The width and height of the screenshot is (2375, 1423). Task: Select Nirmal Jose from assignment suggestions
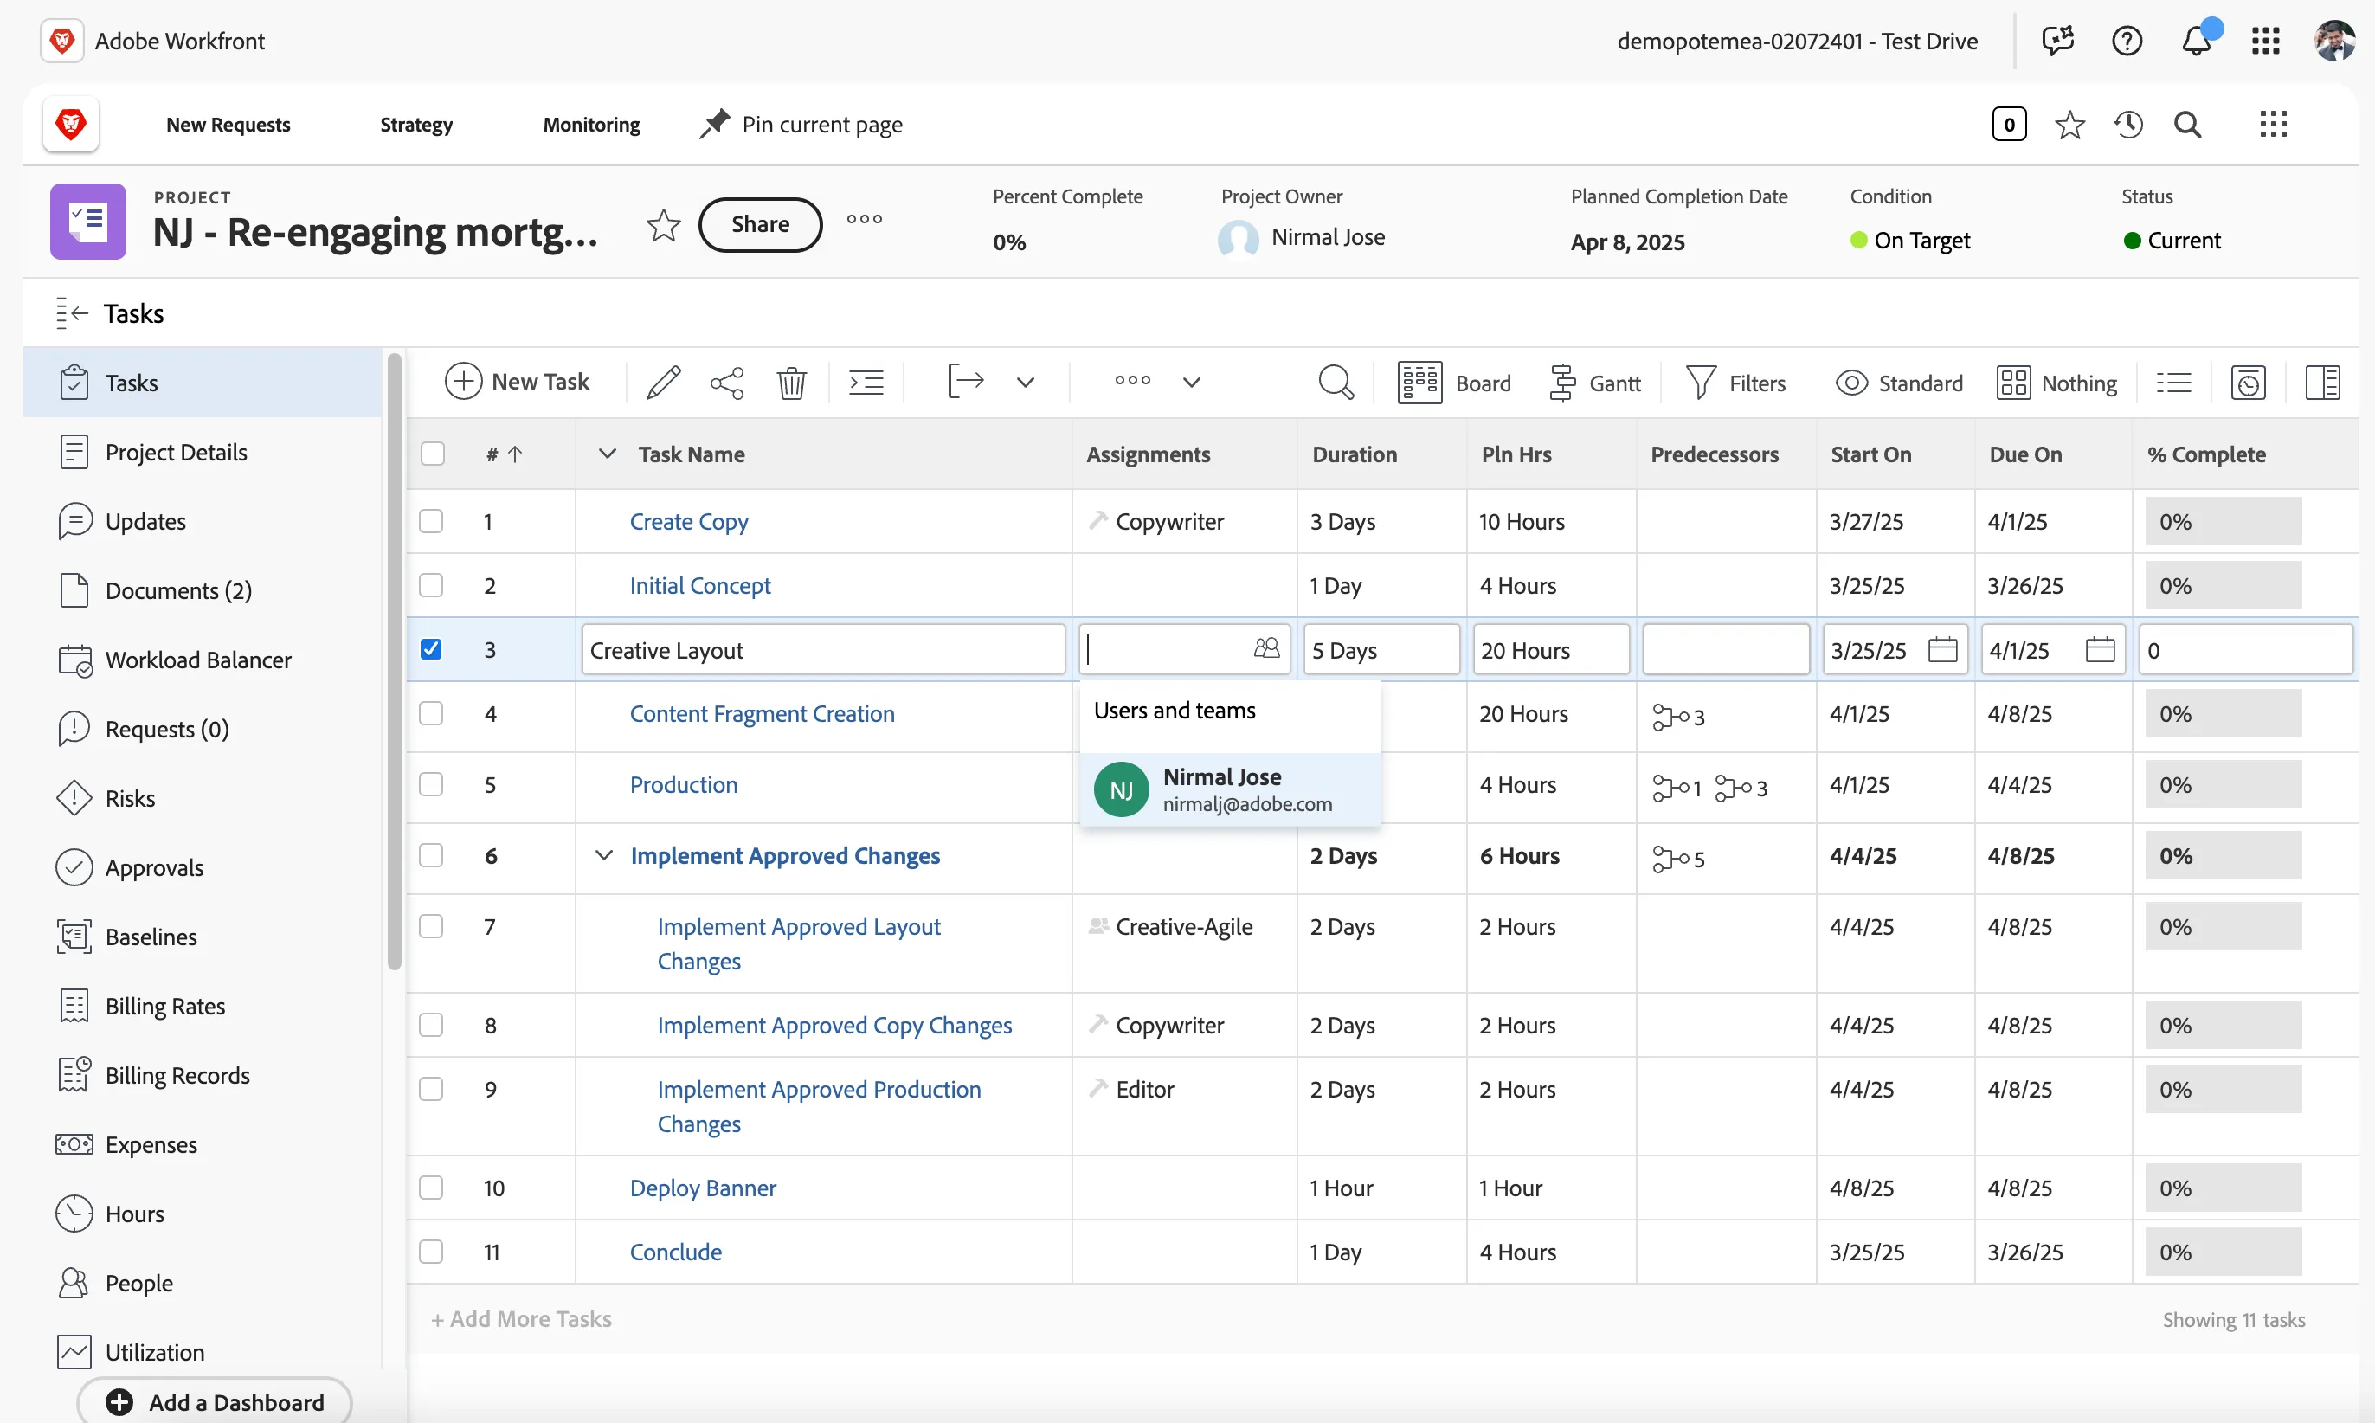tap(1230, 789)
